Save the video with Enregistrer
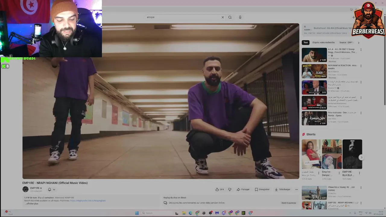Image resolution: width=386 pixels, height=217 pixels. tap(262, 189)
